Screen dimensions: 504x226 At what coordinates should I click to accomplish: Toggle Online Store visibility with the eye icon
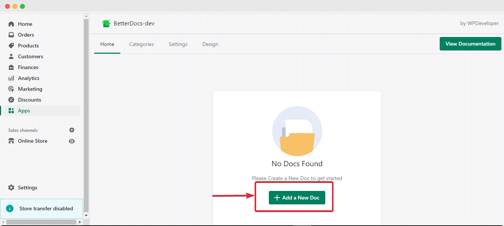coord(71,141)
